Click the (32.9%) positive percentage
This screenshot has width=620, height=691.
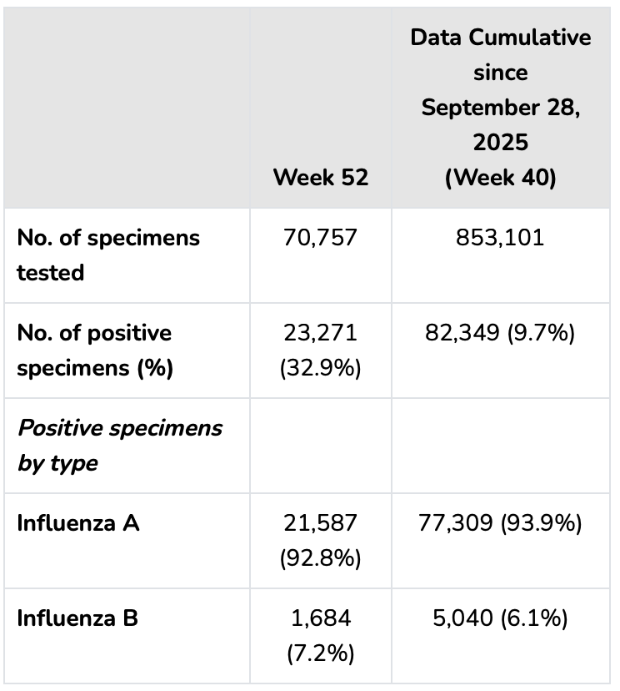pos(321,368)
